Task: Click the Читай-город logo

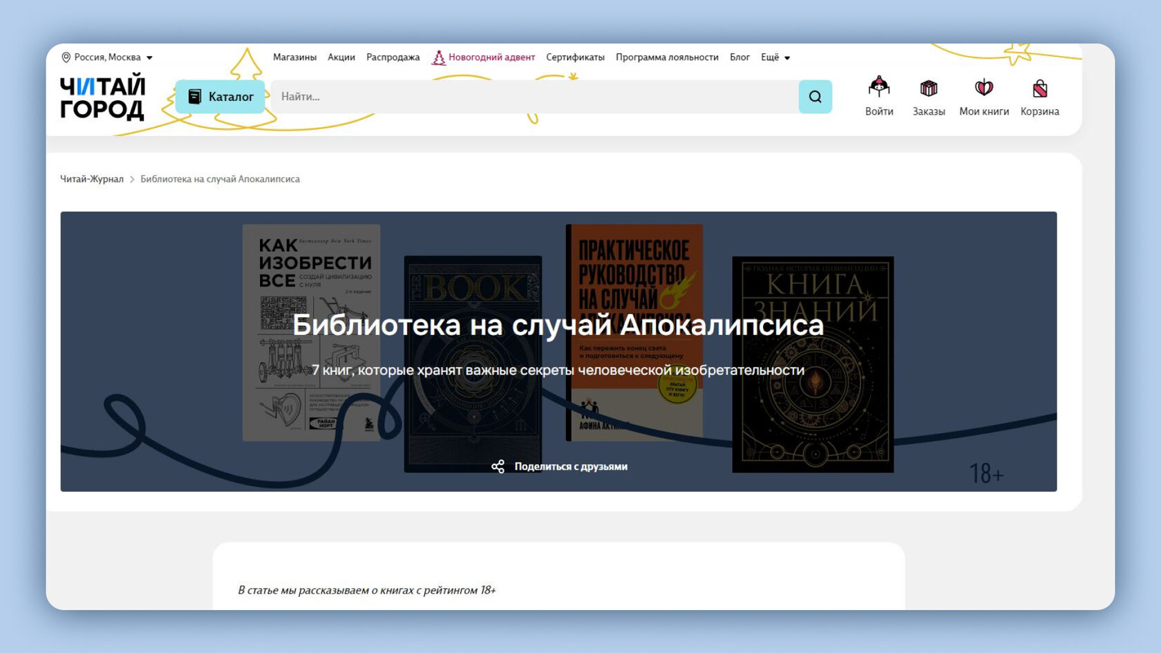Action: pyautogui.click(x=102, y=97)
